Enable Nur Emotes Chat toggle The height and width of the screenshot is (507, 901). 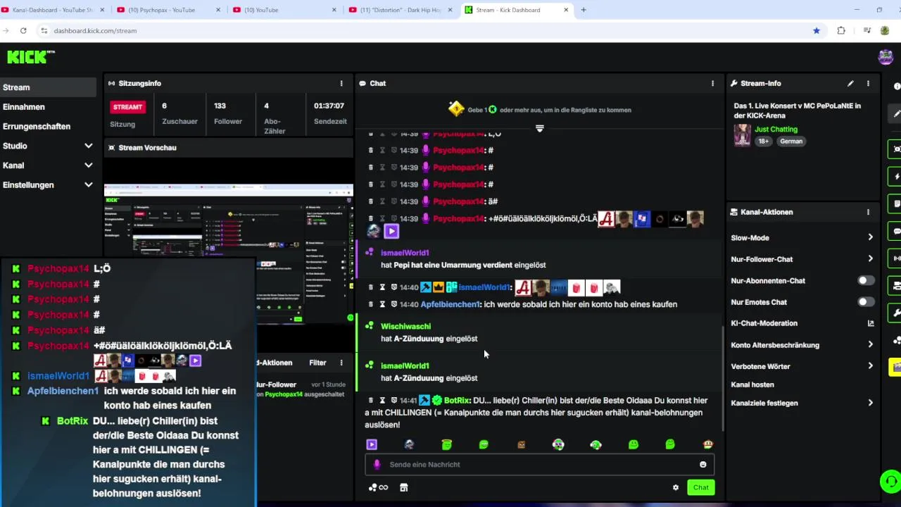coord(865,302)
